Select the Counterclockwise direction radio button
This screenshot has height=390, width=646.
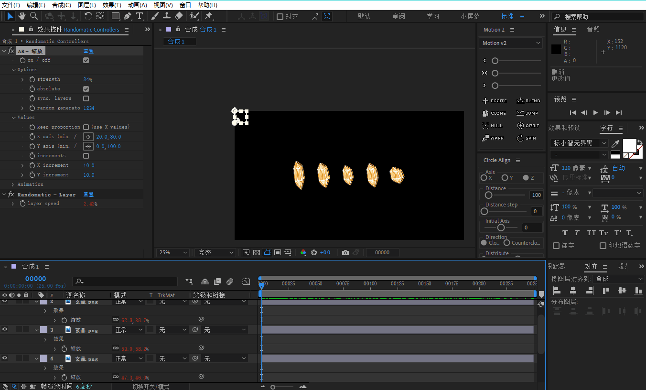(506, 243)
